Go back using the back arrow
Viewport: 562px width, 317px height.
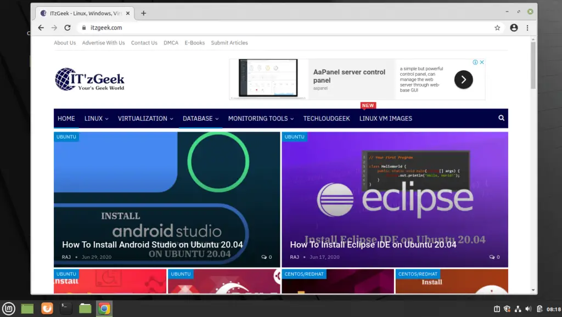41,27
